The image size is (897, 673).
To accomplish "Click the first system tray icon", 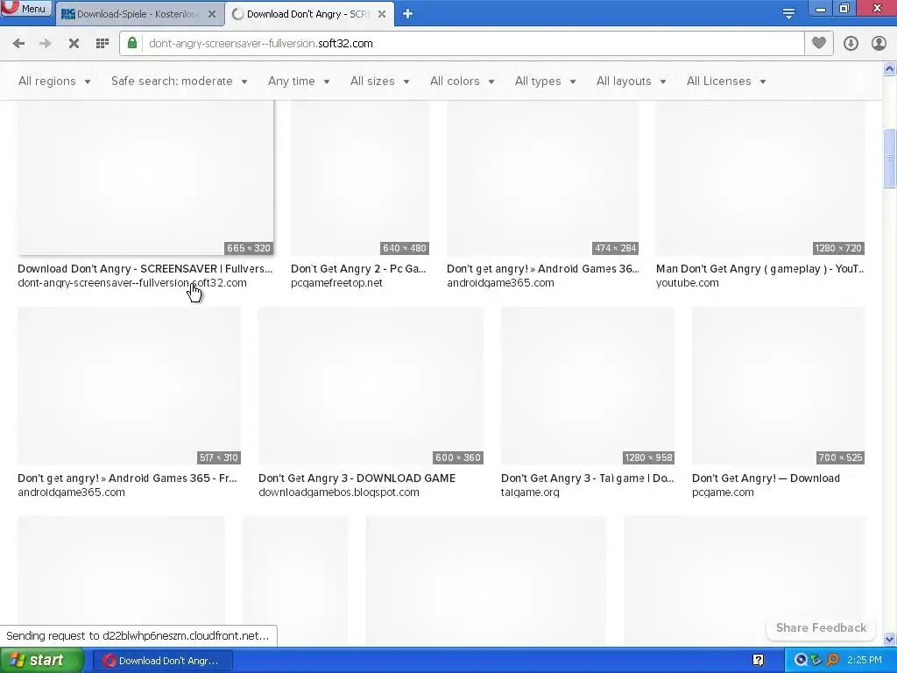I will (801, 661).
